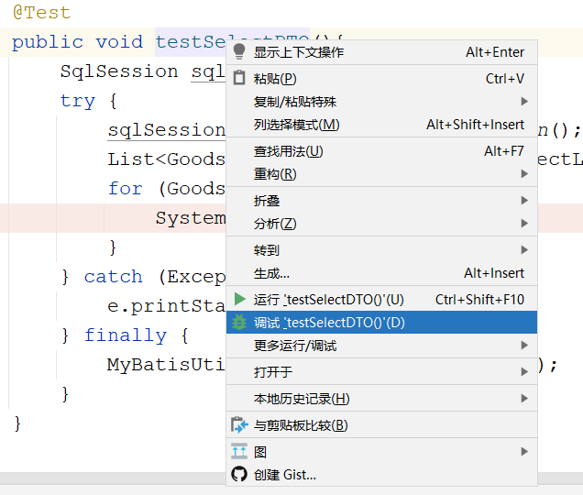This screenshot has width=583, height=495.
Task: Click the compare with clipboard icon
Action: click(239, 425)
